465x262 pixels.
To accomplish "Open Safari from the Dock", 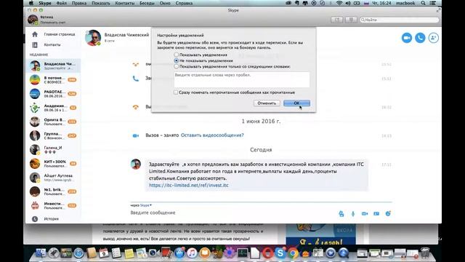I will point(78,253).
